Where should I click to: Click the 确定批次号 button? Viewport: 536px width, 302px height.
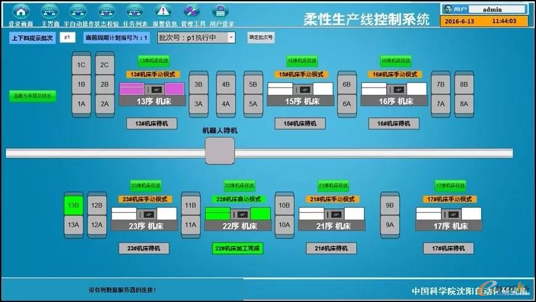click(261, 37)
